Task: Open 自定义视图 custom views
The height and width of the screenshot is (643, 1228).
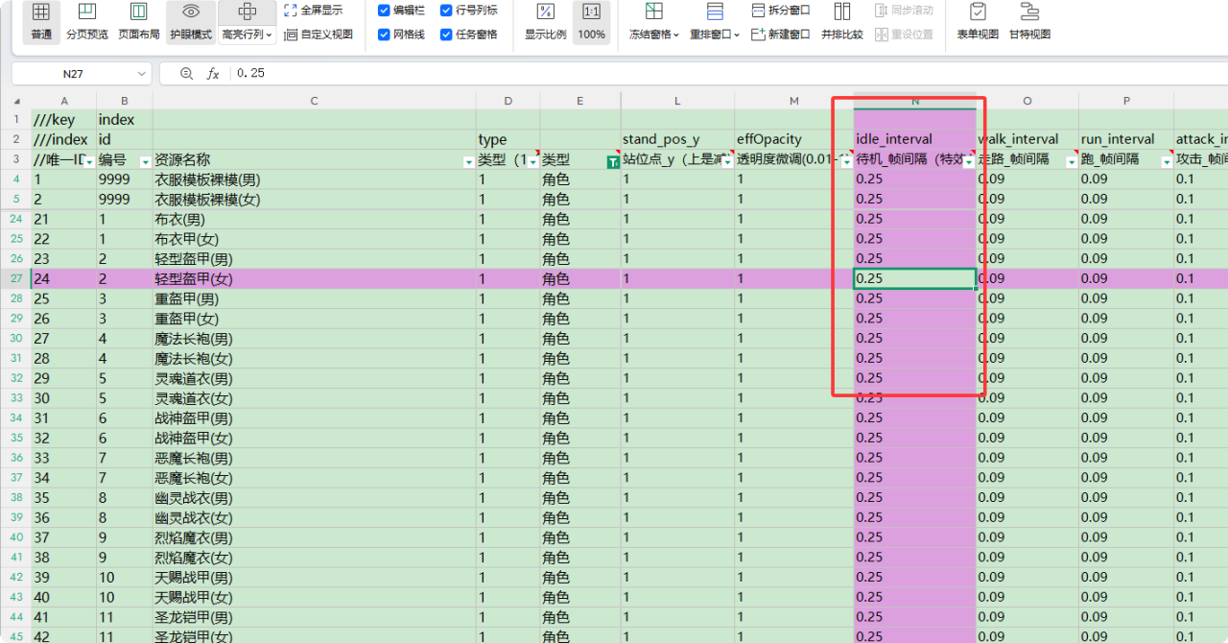Action: click(x=319, y=35)
